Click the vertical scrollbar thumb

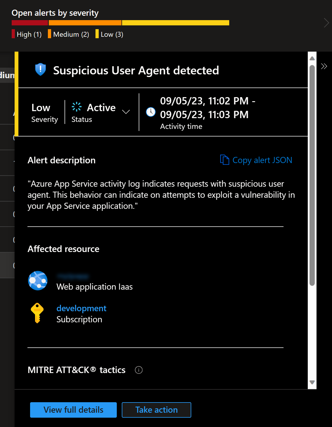(x=312, y=175)
